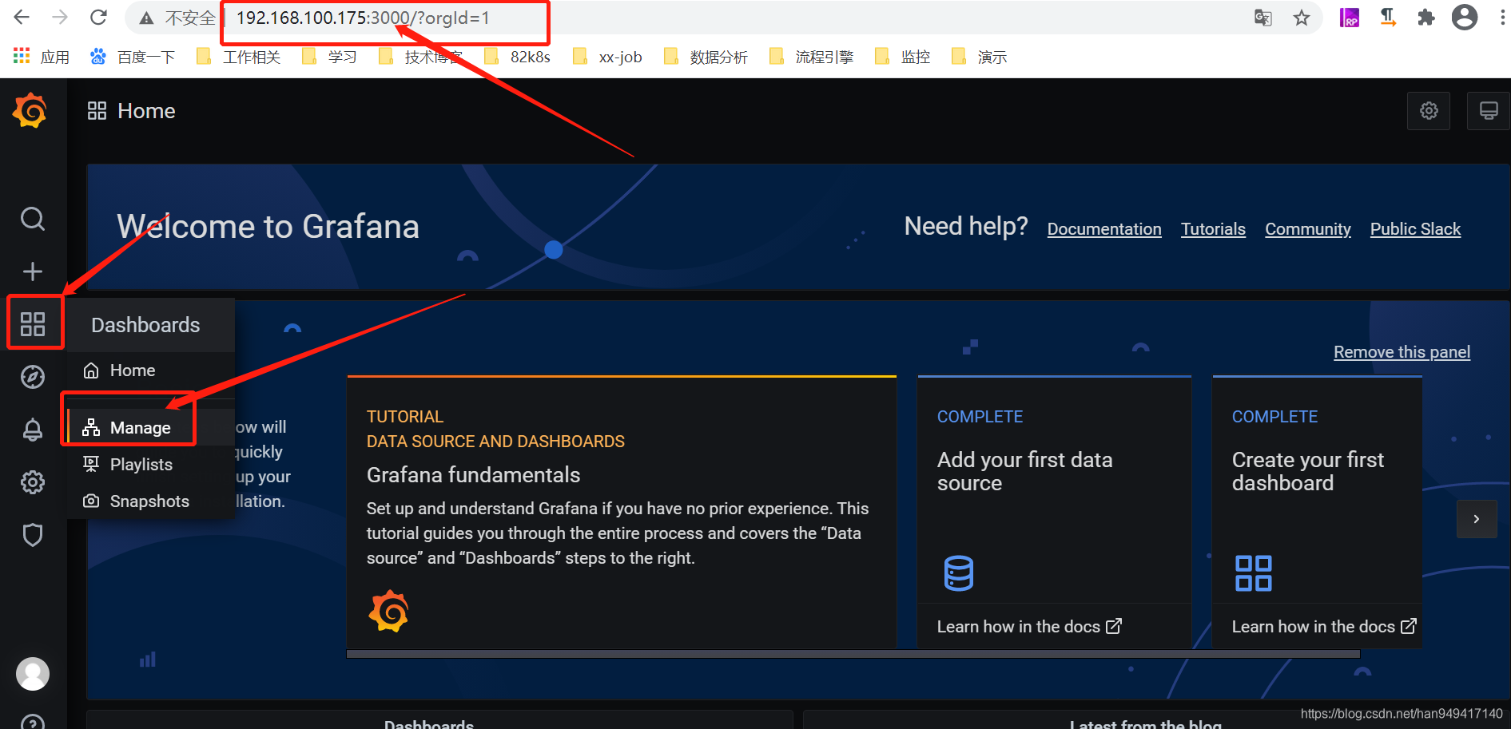The height and width of the screenshot is (729, 1511).
Task: Click the Remove this panel link
Action: tap(1402, 352)
